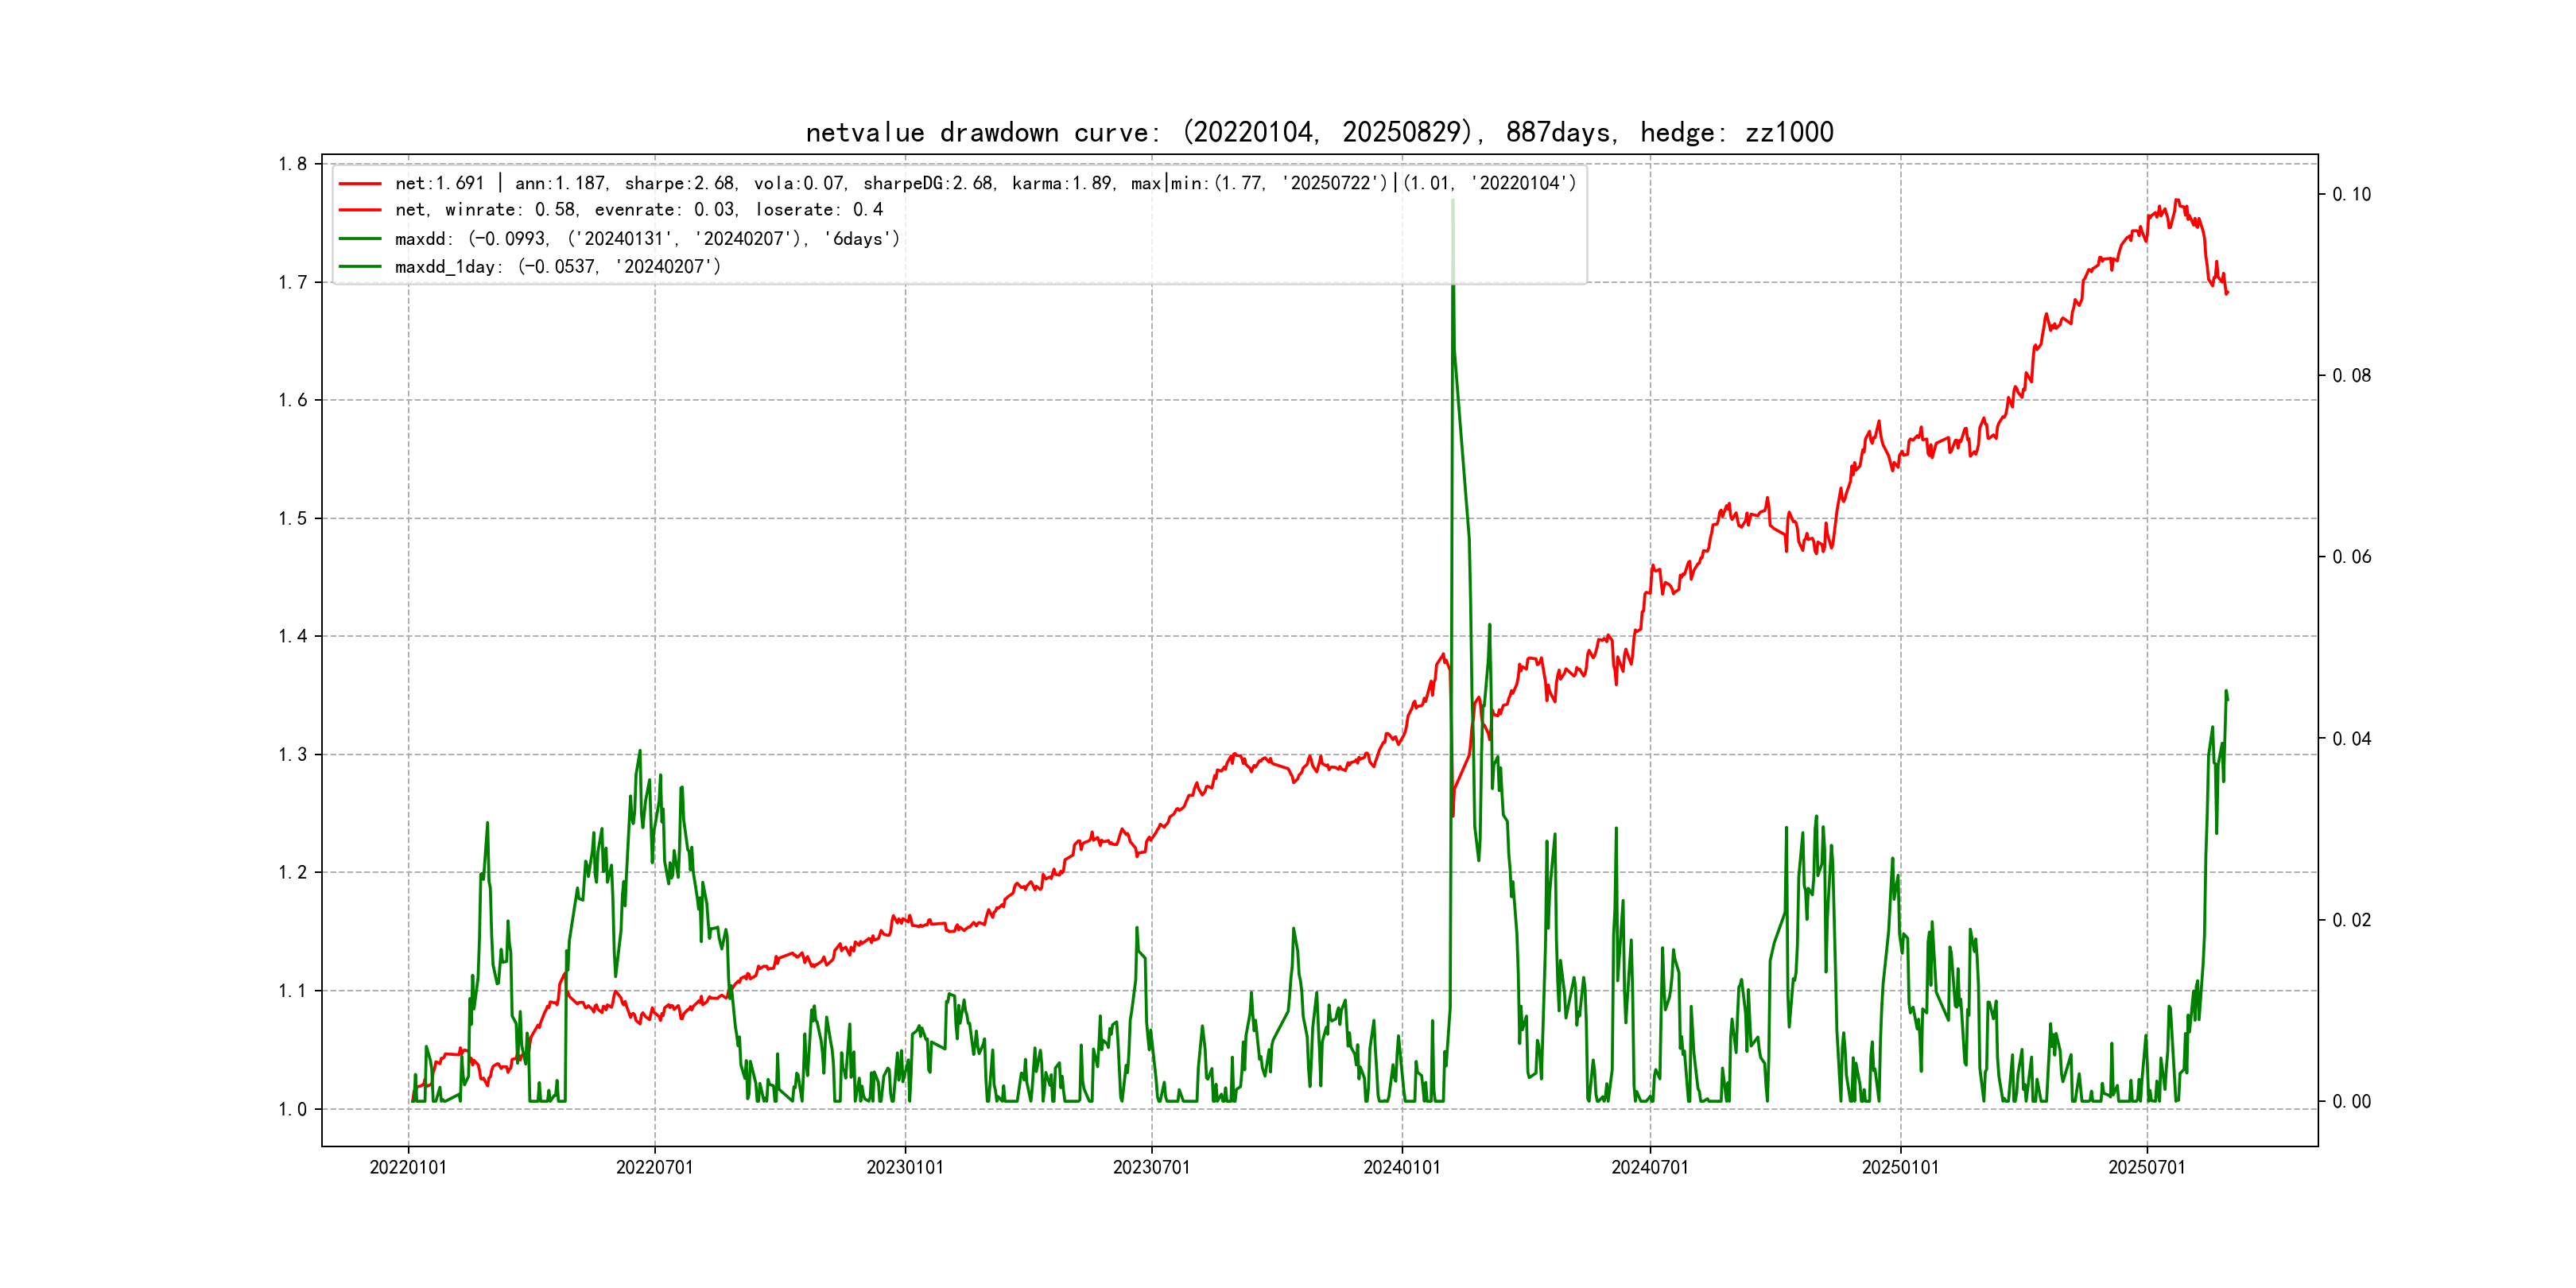This screenshot has height=1288, width=2576.
Task: Click left y-axis label 1.4
Action: click(293, 636)
